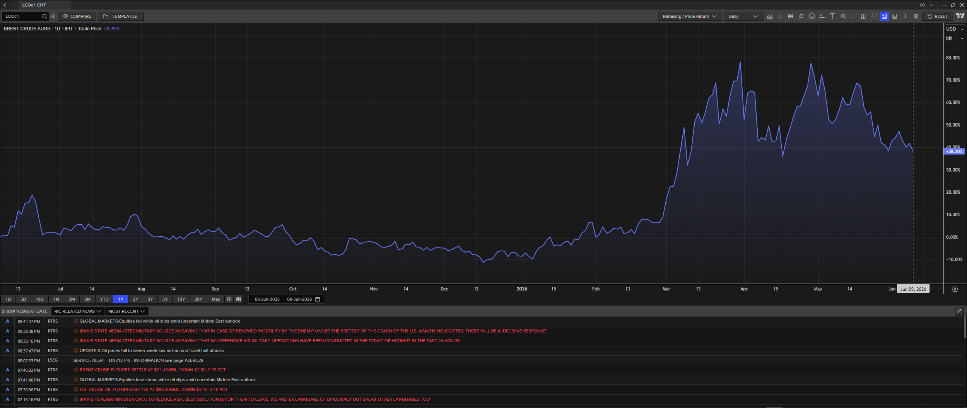
Task: Select the 3Y time range
Action: 150,299
